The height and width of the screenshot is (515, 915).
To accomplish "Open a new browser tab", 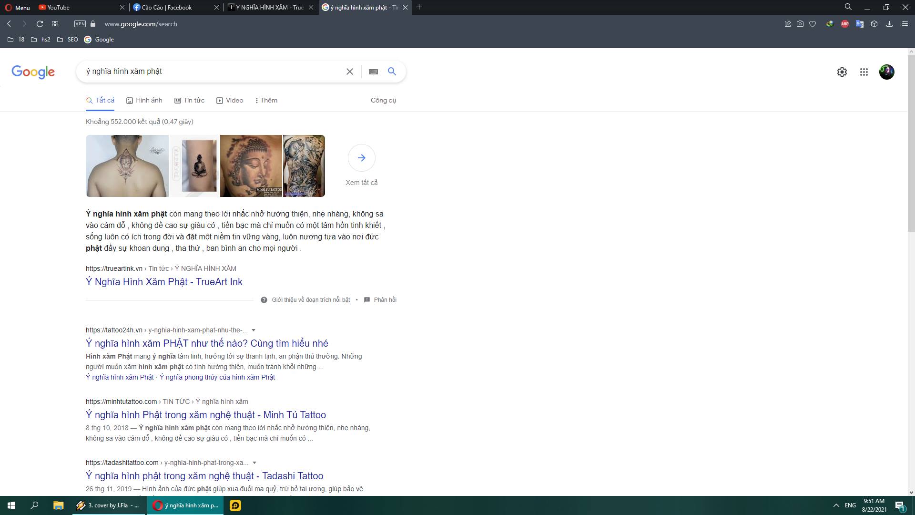I will [419, 7].
